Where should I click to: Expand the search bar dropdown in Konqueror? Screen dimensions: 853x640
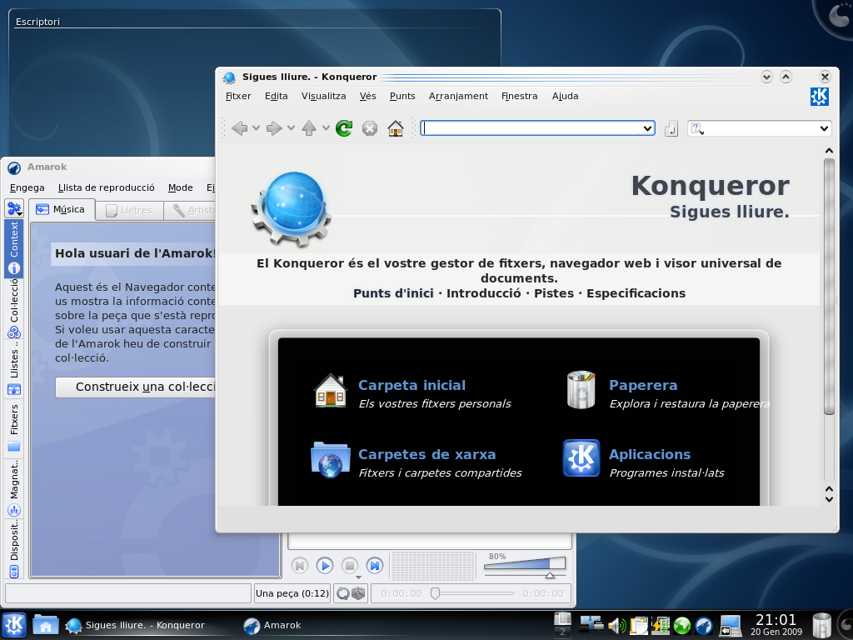(824, 129)
